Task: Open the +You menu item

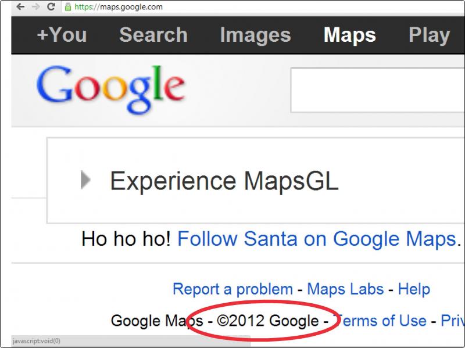Action: point(62,35)
